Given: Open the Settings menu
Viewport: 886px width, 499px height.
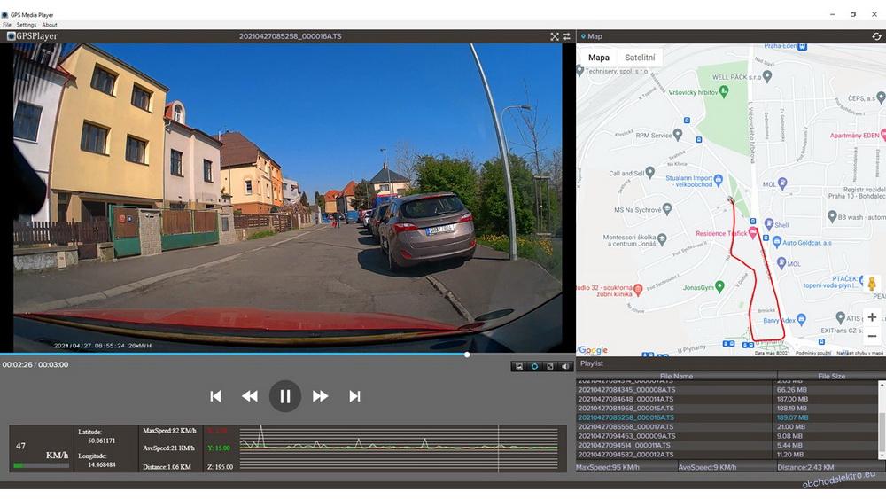Looking at the screenshot, I should 26,25.
